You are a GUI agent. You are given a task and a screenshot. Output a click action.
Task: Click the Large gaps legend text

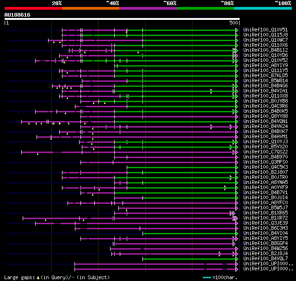tap(57, 277)
